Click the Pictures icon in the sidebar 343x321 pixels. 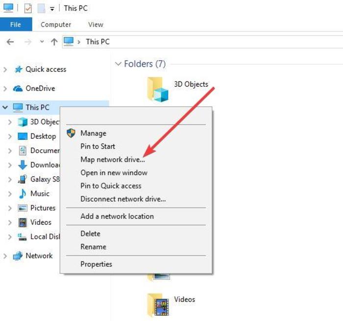[23, 208]
